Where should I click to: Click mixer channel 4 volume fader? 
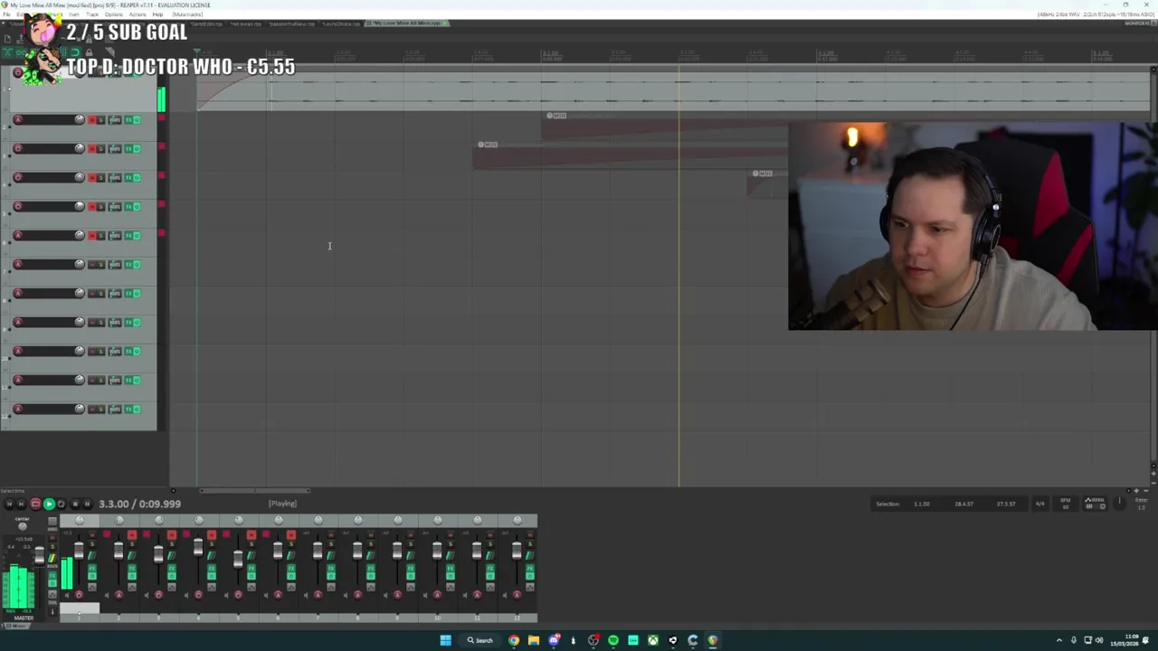198,547
